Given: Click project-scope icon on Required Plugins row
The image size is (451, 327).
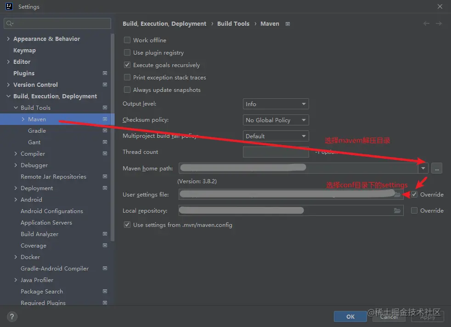Looking at the screenshot, I should click(105, 303).
